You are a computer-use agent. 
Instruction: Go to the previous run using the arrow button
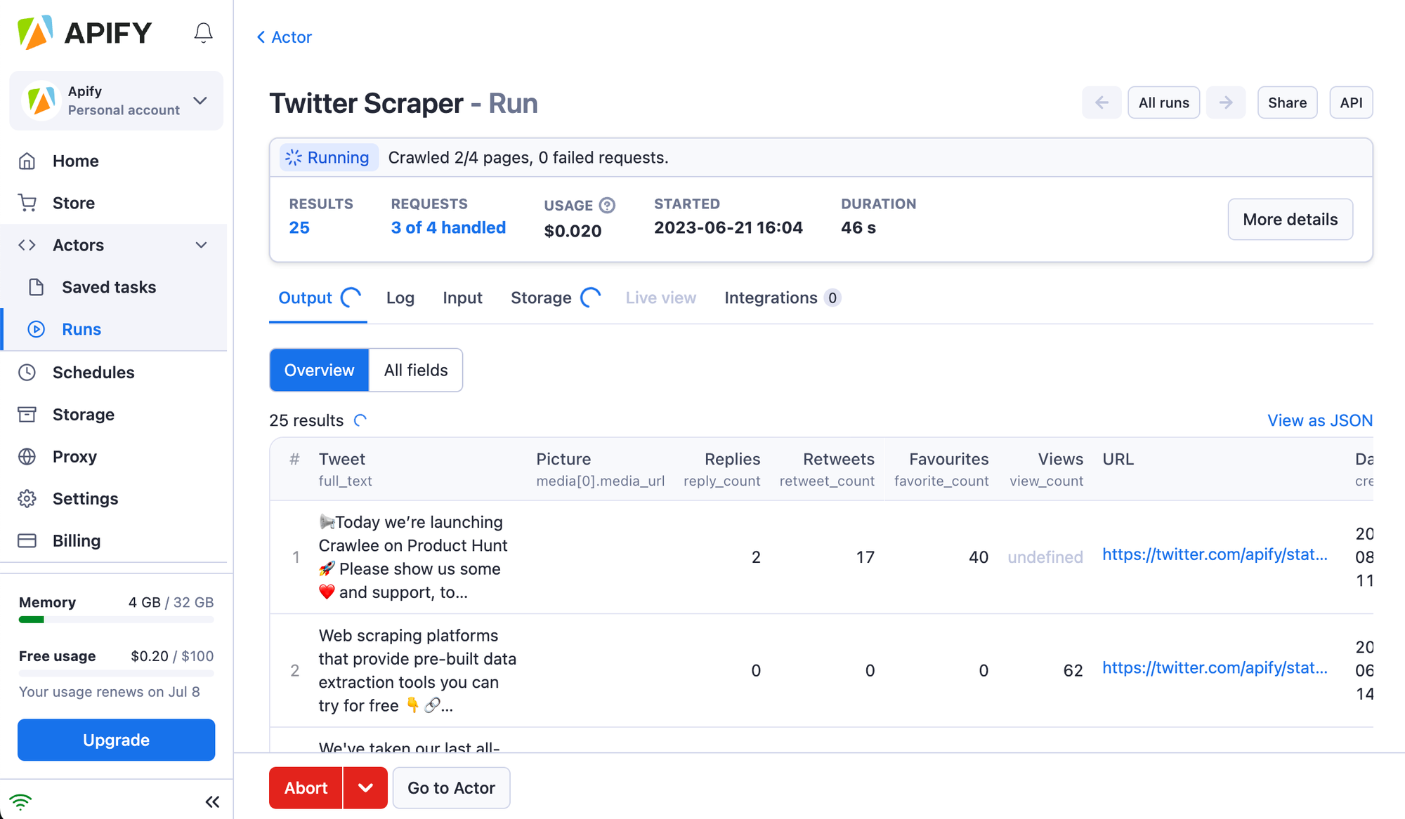click(1101, 102)
